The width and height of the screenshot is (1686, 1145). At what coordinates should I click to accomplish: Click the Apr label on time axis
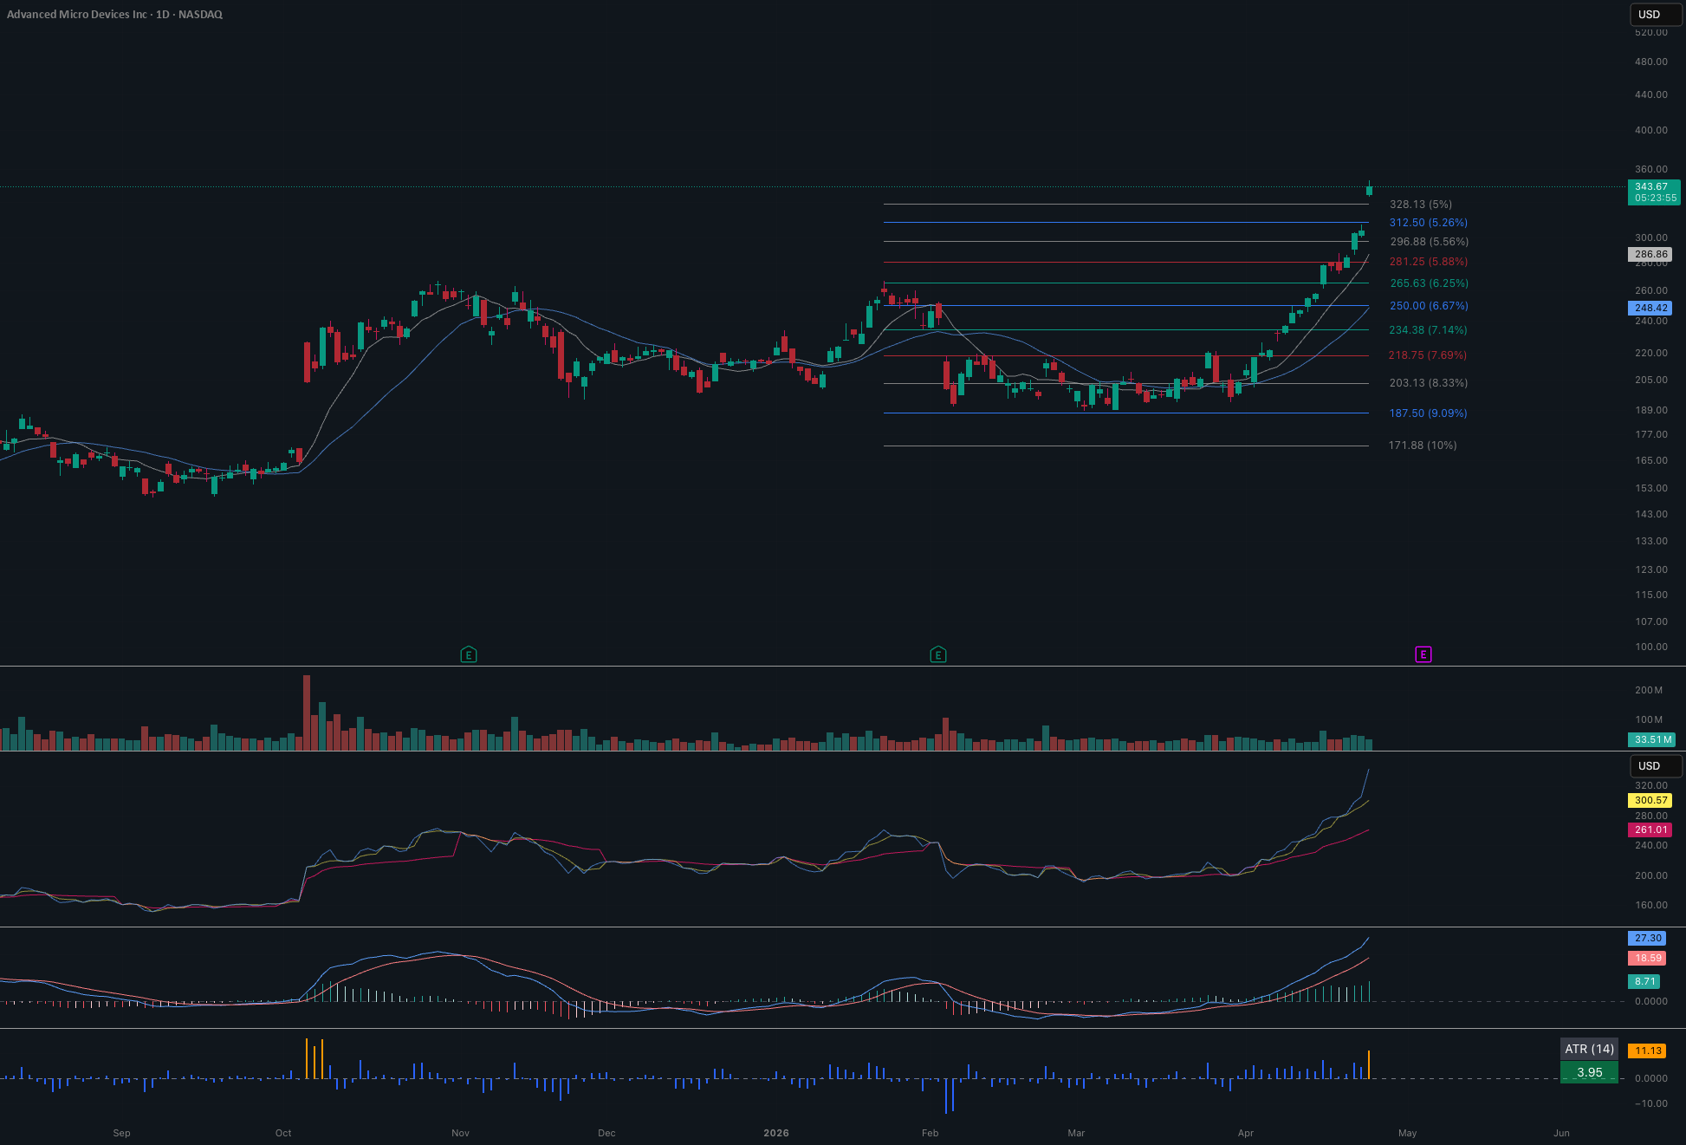point(1246,1133)
